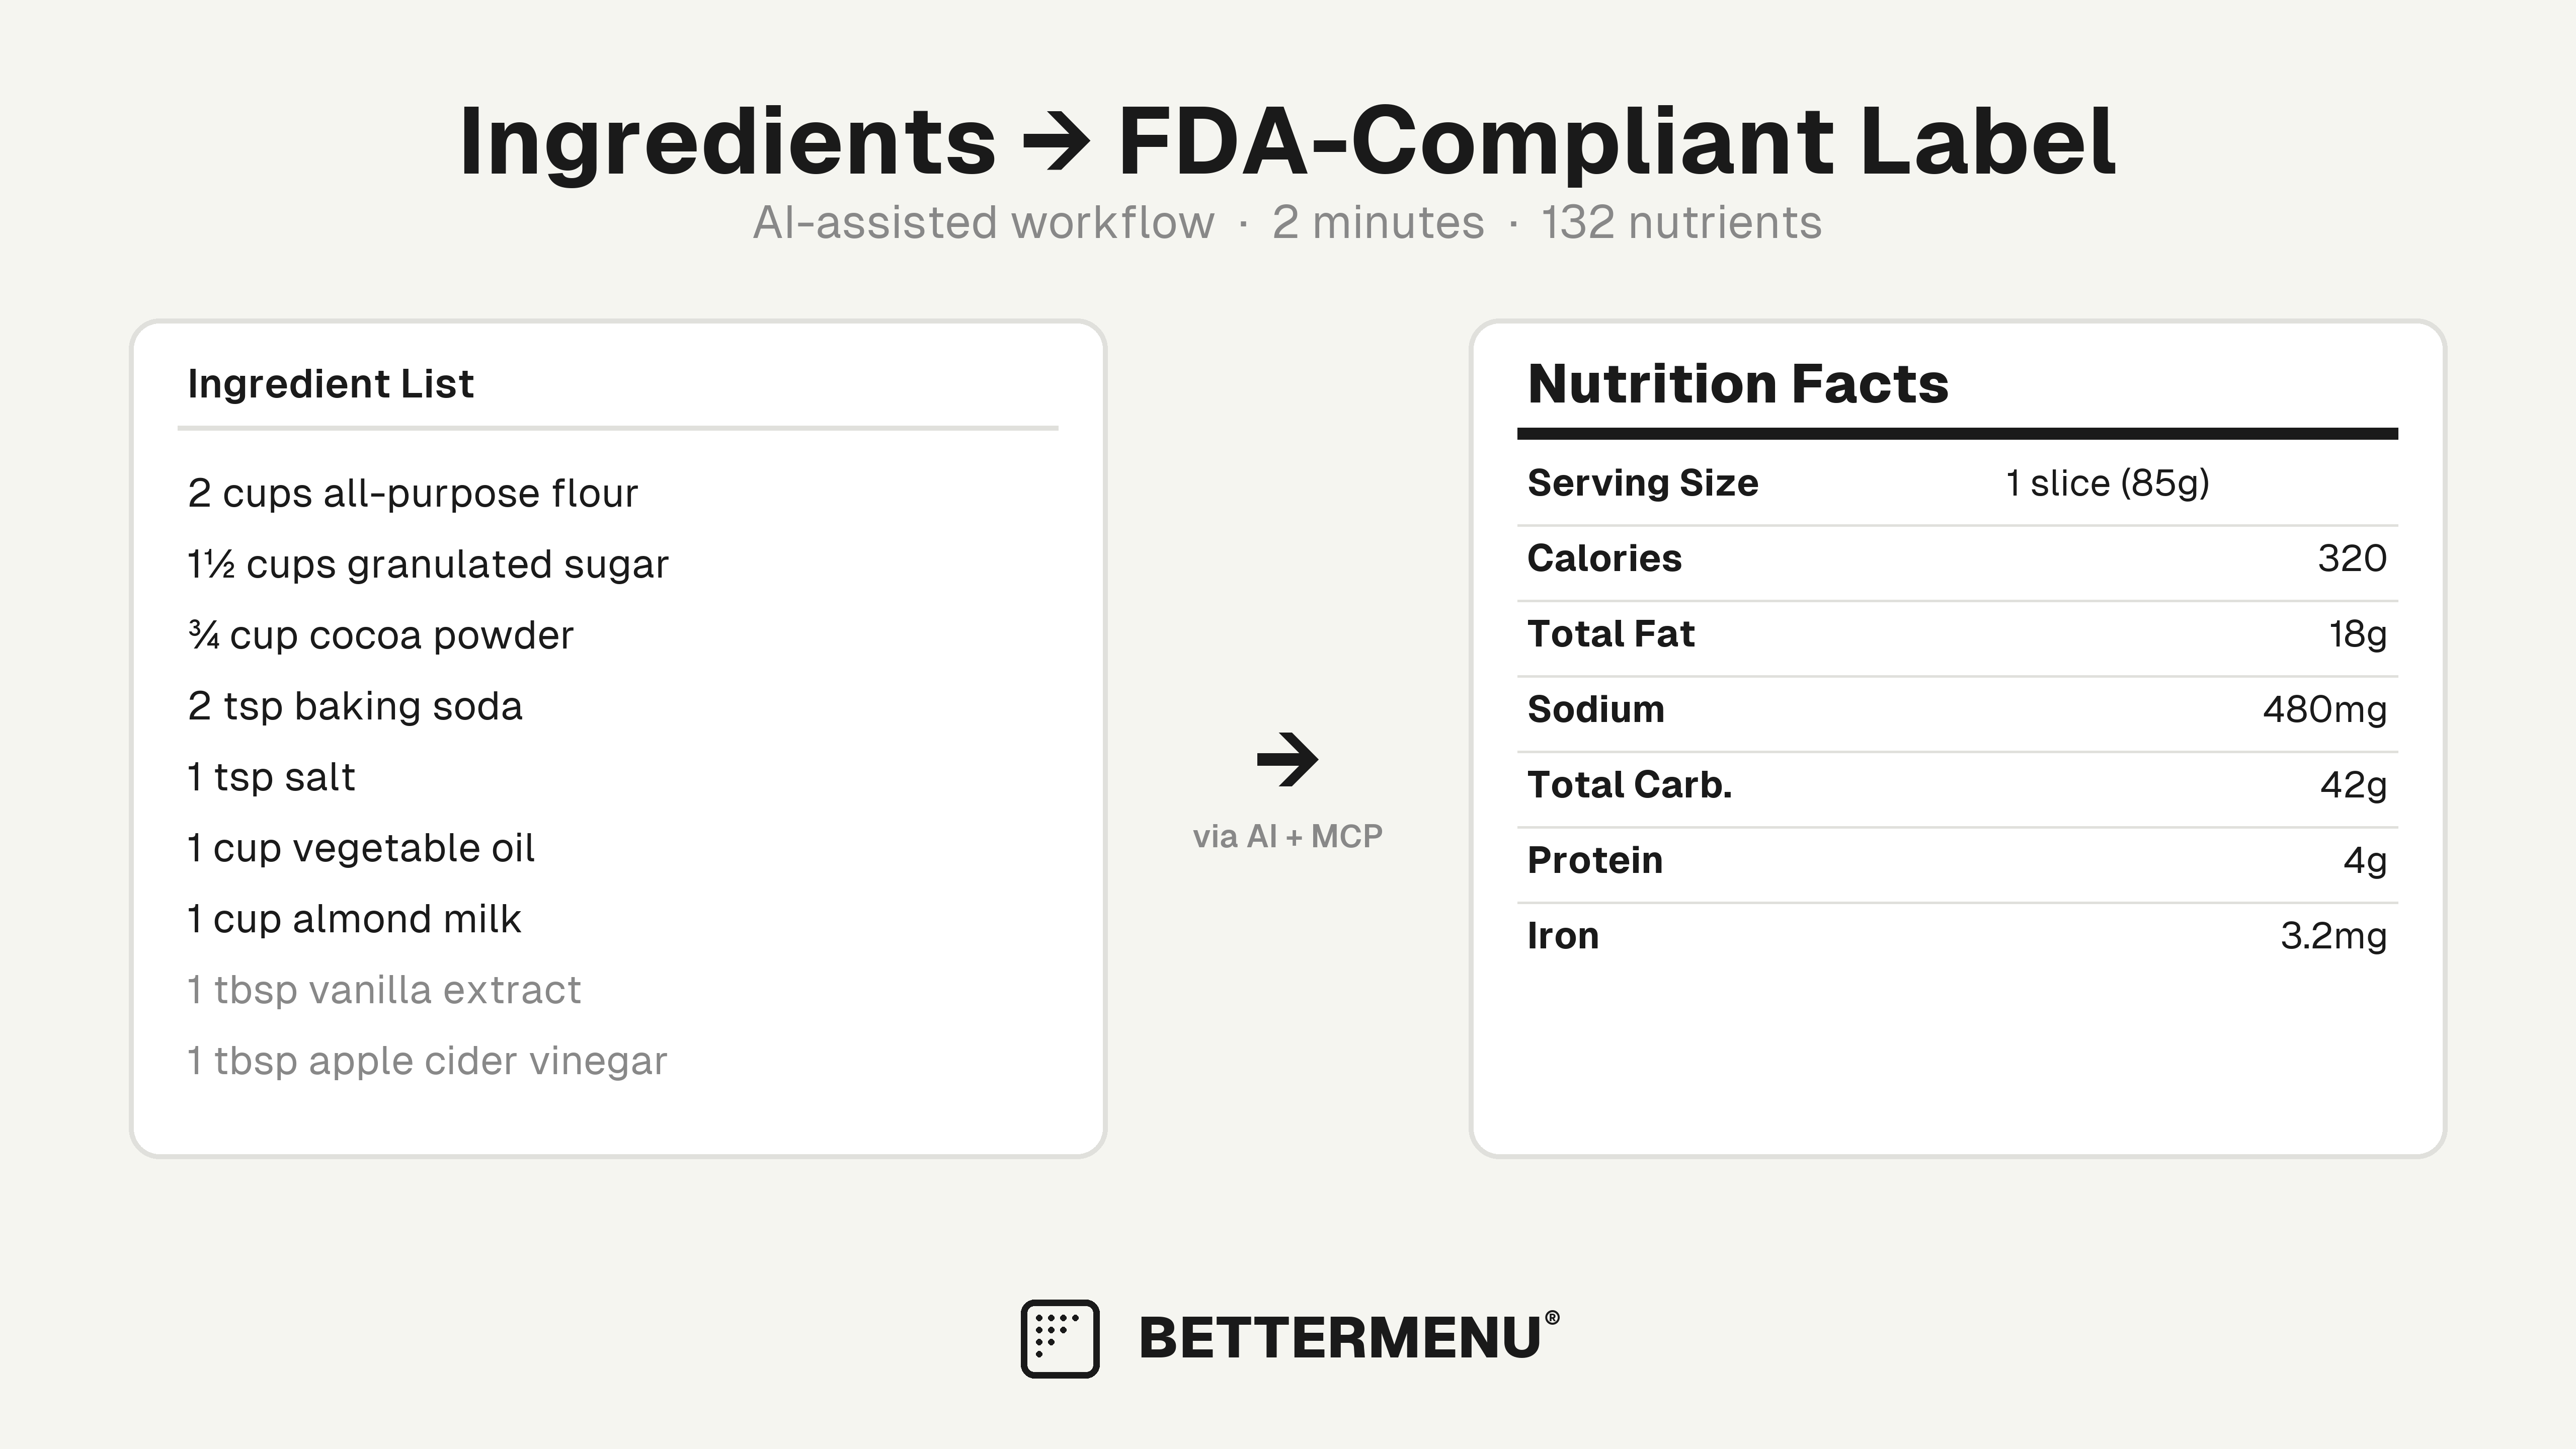The width and height of the screenshot is (2576, 1449).
Task: Click the greyed vanilla extract ingredient
Action: [384, 990]
